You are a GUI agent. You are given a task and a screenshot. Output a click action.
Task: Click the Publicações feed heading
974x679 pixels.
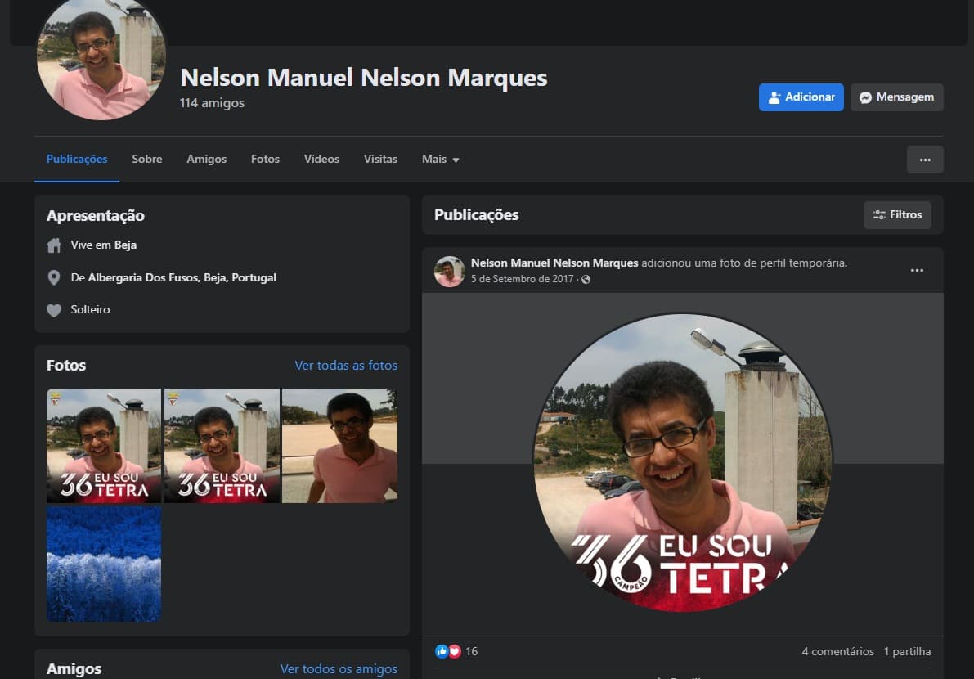477,215
